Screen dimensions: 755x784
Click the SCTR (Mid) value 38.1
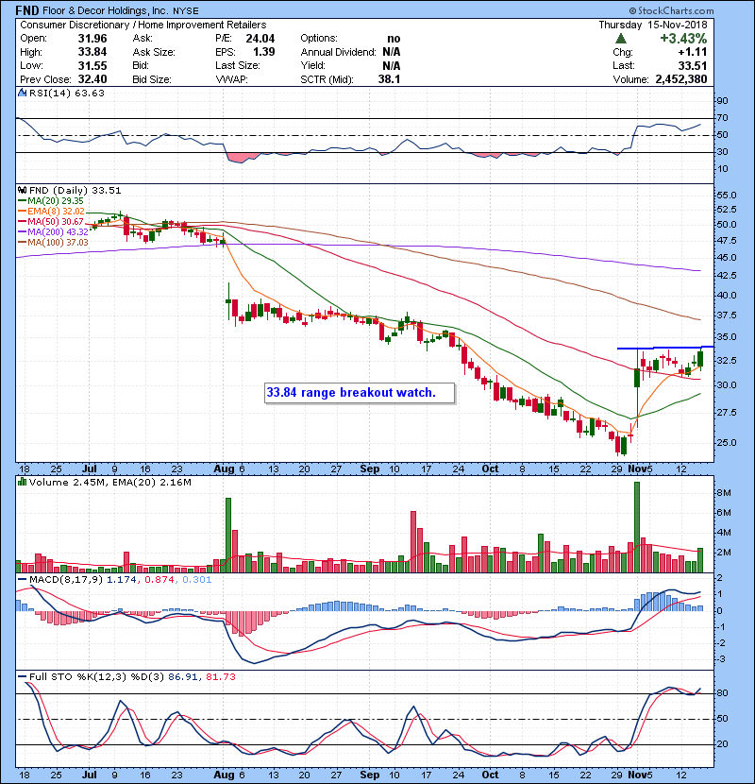coord(389,79)
